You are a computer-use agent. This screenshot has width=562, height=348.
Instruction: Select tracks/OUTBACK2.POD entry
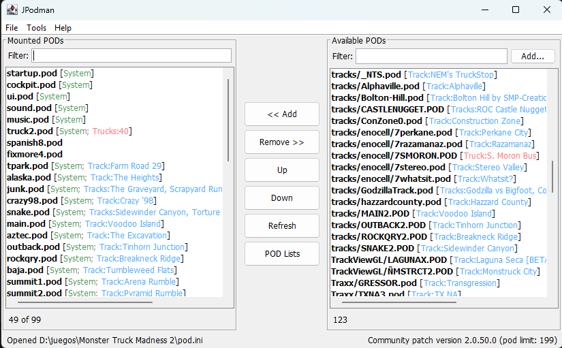coord(439,225)
